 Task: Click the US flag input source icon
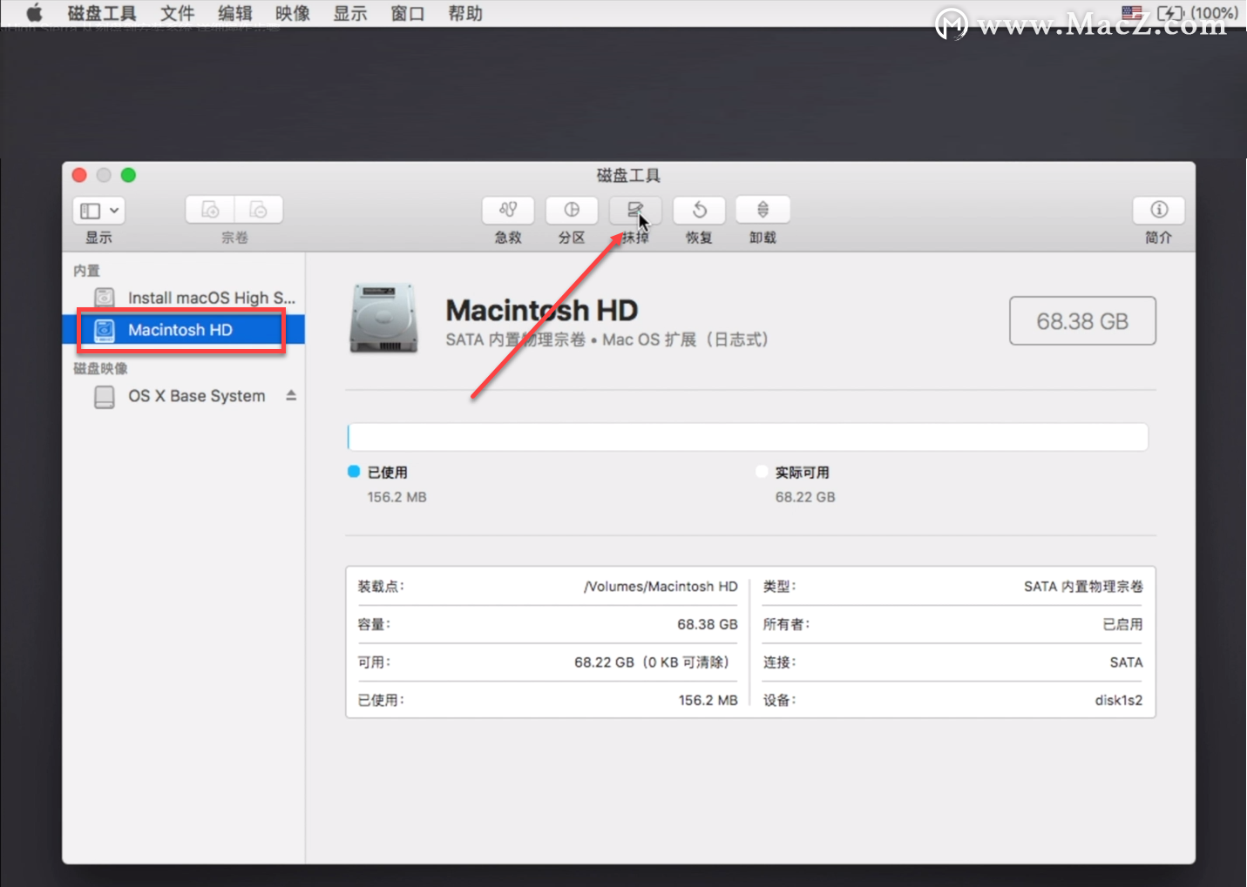pyautogui.click(x=1132, y=13)
